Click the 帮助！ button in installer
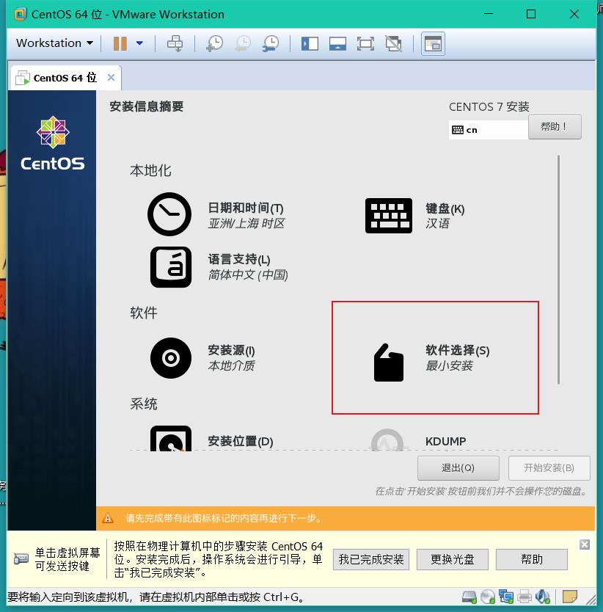603x612 pixels. (x=555, y=126)
